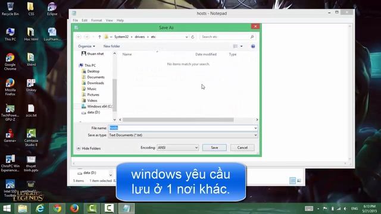The image size is (381, 214).
Task: Go forward with the forward arrow
Action: (86, 37)
